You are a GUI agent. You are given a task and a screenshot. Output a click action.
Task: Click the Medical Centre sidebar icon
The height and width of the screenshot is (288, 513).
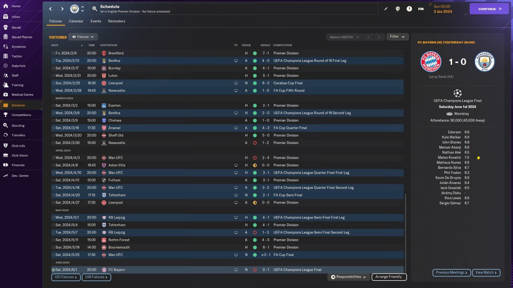[x=6, y=95]
